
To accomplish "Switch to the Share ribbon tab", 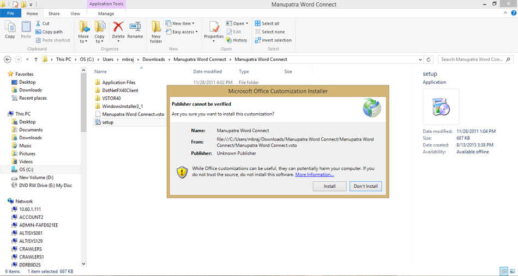I will (54, 14).
